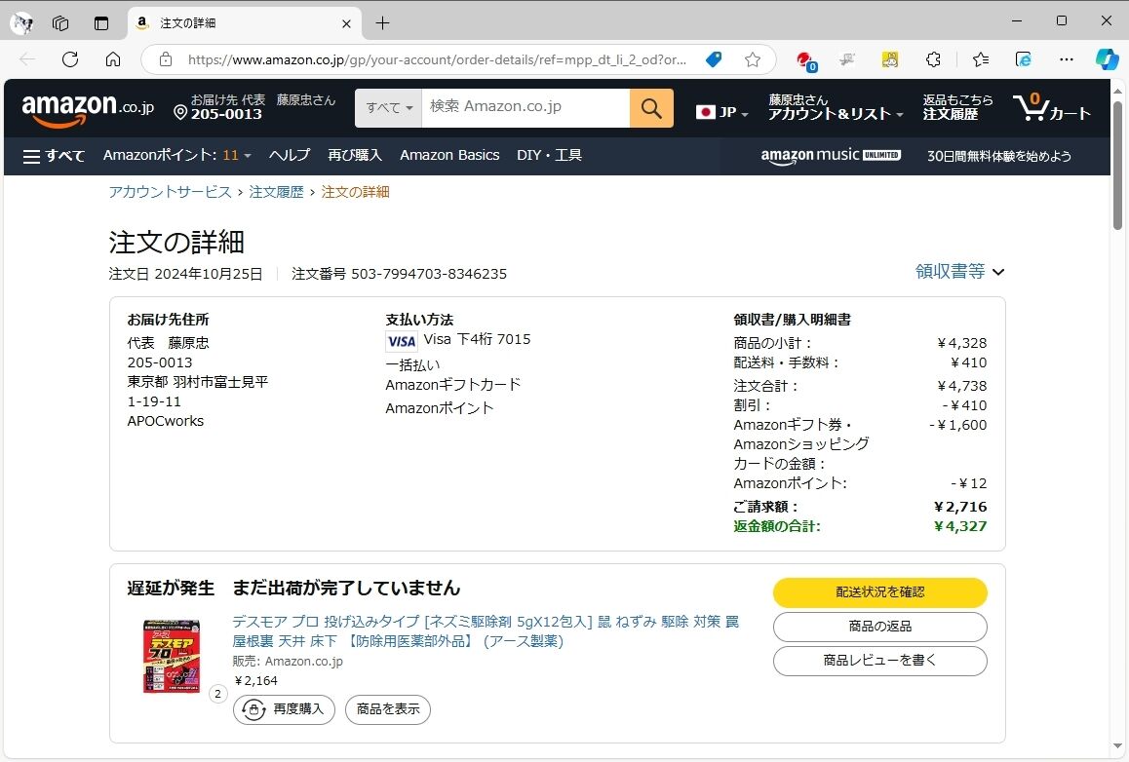This screenshot has width=1129, height=762.
Task: Click the デスモア プロ product thumbnail
Action: tap(172, 656)
